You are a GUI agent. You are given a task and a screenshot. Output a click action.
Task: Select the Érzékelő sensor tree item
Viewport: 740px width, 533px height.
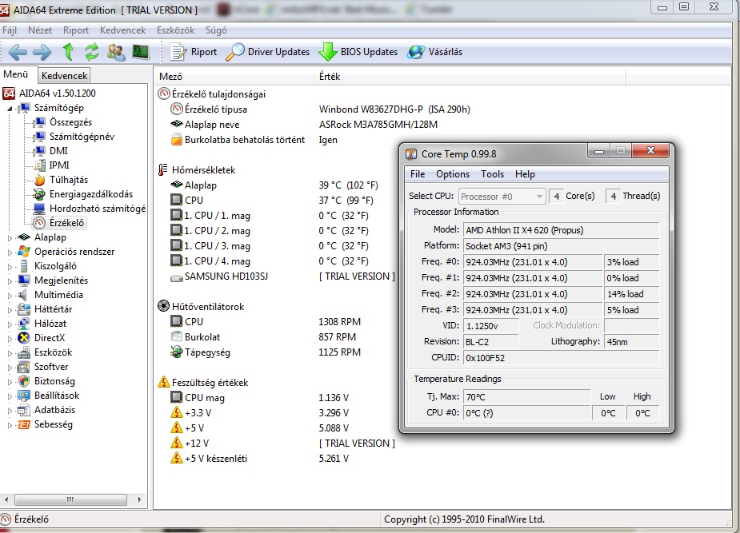[x=59, y=222]
